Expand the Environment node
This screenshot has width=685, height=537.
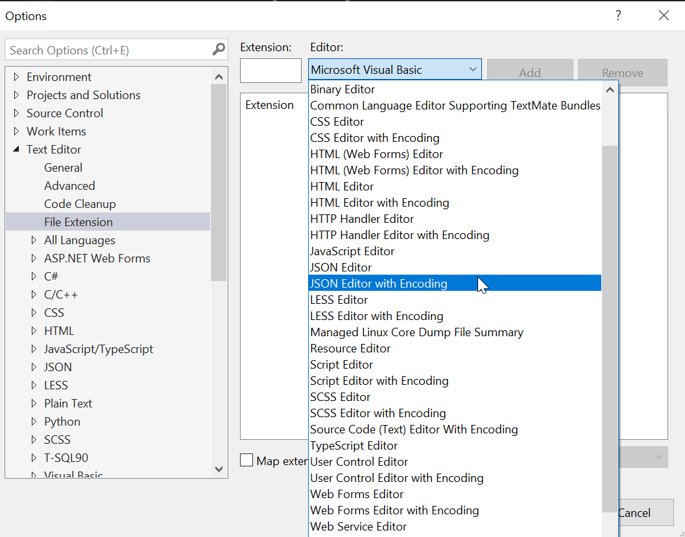tap(17, 77)
